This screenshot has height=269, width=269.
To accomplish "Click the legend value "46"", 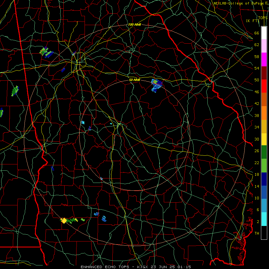I will [257, 92].
